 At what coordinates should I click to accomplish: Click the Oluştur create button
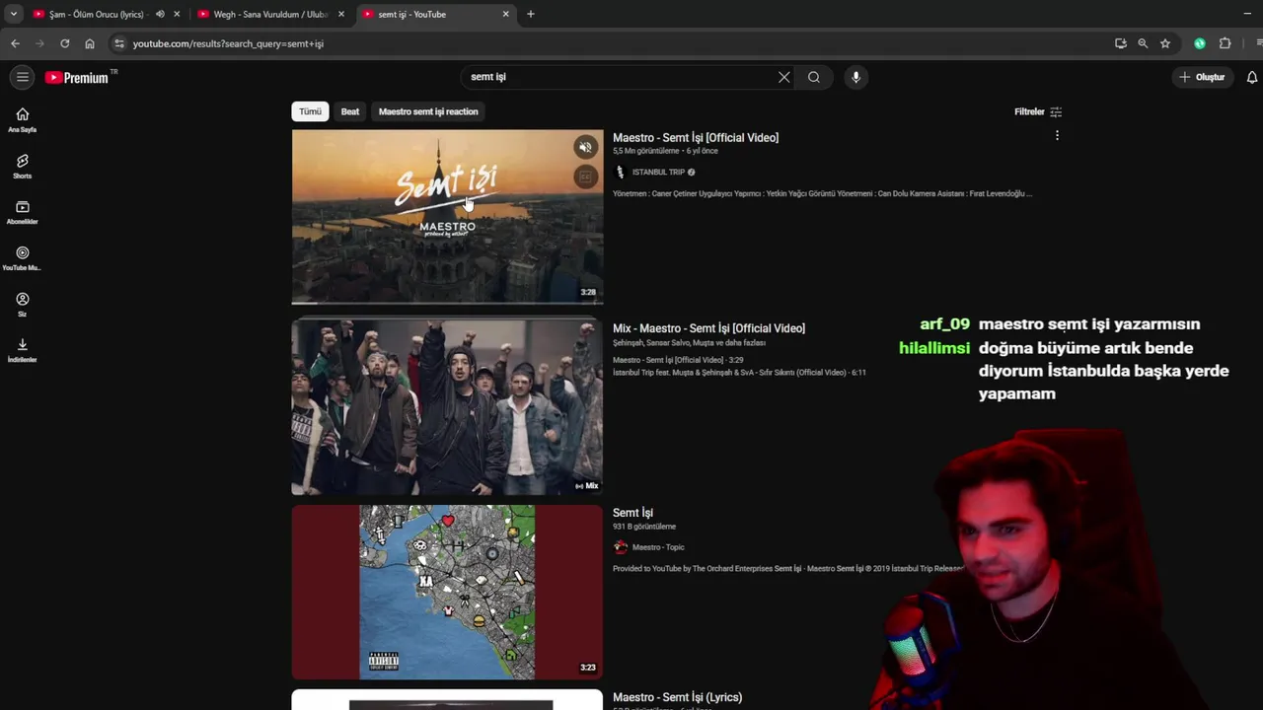(1201, 77)
